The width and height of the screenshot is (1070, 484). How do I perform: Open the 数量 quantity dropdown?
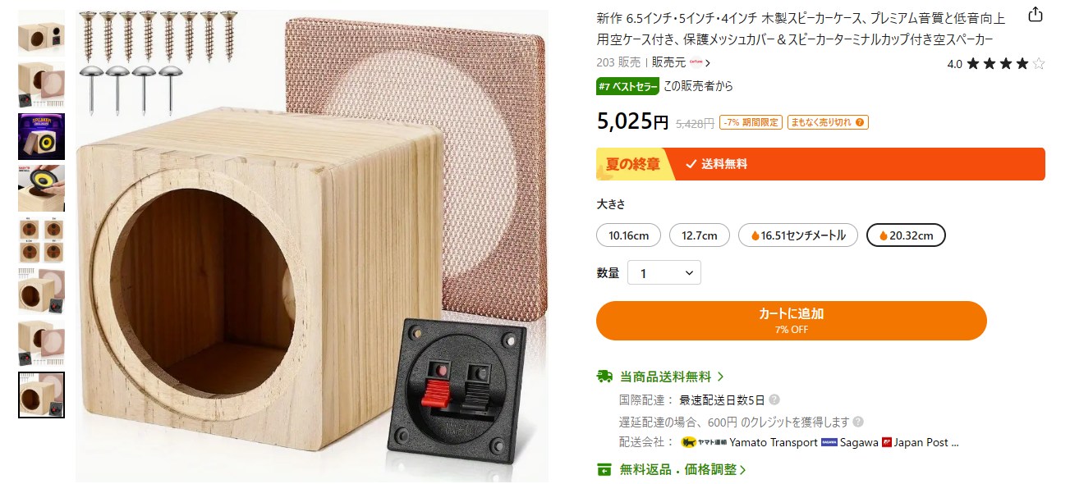point(664,273)
